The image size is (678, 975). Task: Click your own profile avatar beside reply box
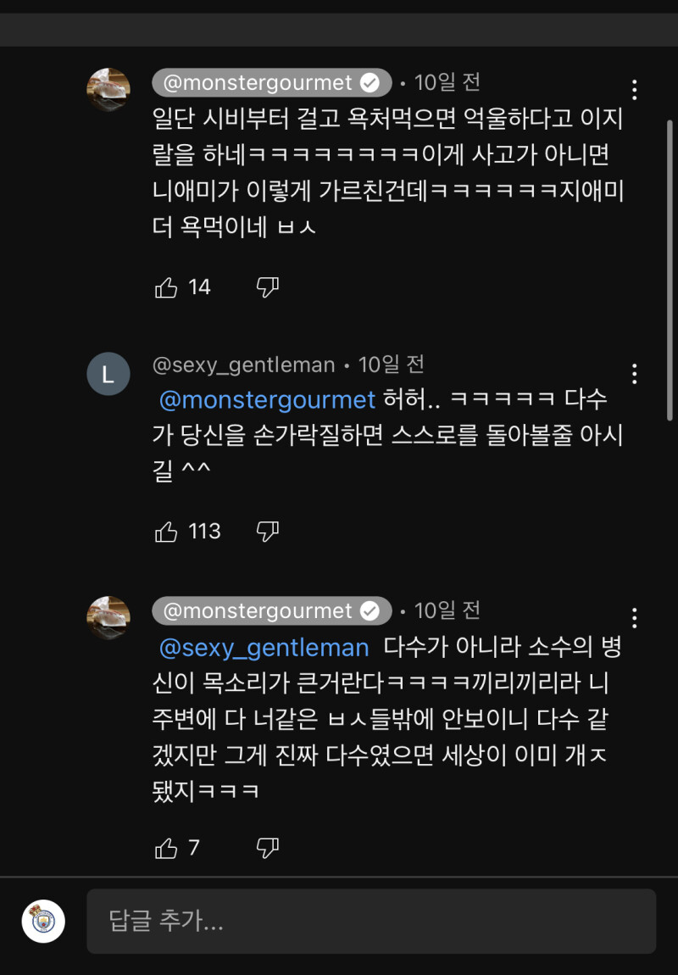click(43, 922)
